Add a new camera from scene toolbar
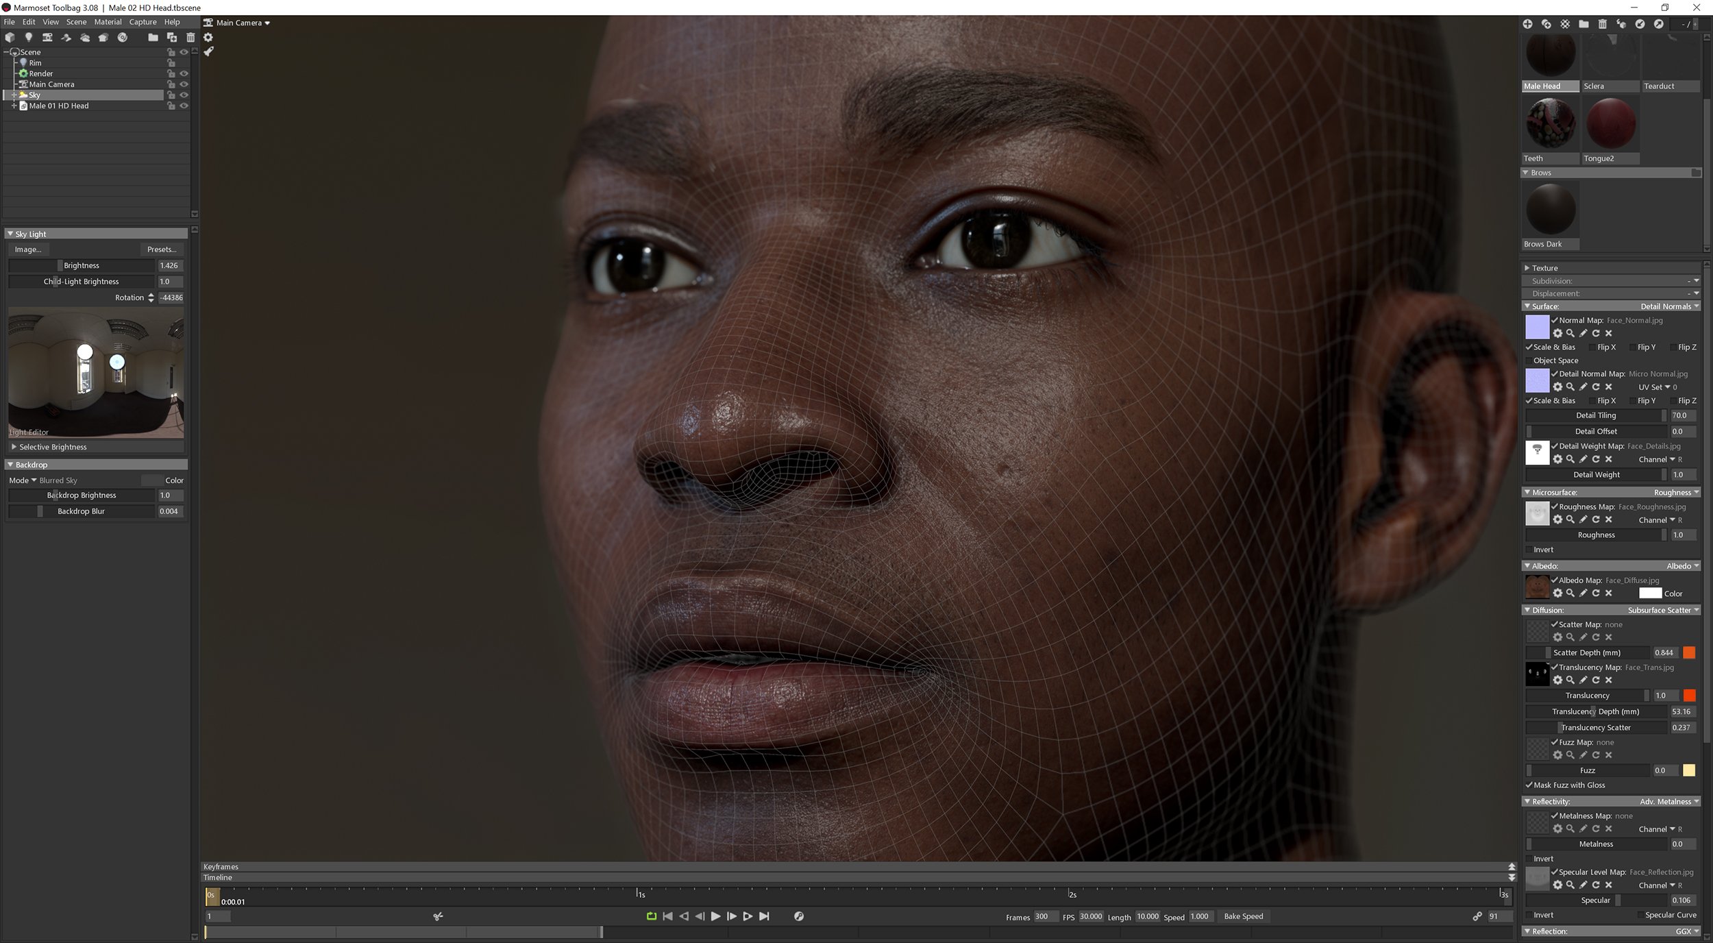The image size is (1713, 943). [x=47, y=38]
